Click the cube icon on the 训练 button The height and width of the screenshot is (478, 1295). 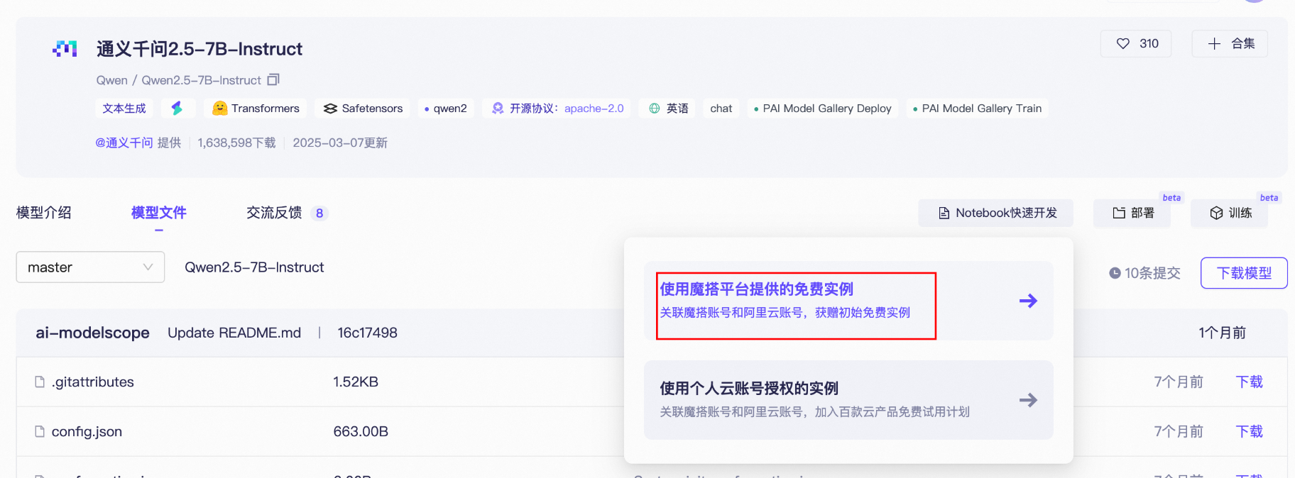click(x=1216, y=213)
